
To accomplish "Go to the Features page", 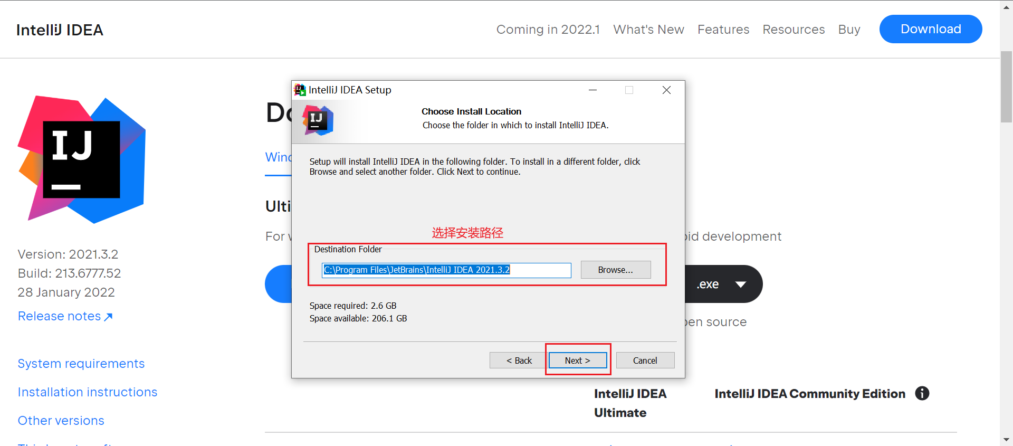I will [723, 30].
